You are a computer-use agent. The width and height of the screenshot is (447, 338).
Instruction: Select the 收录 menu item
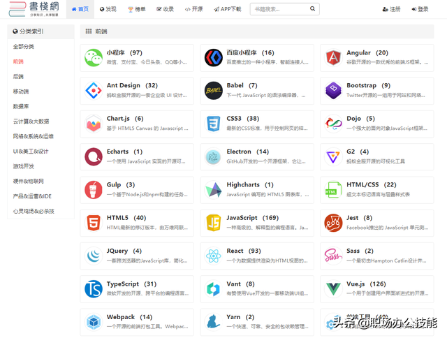(165, 9)
